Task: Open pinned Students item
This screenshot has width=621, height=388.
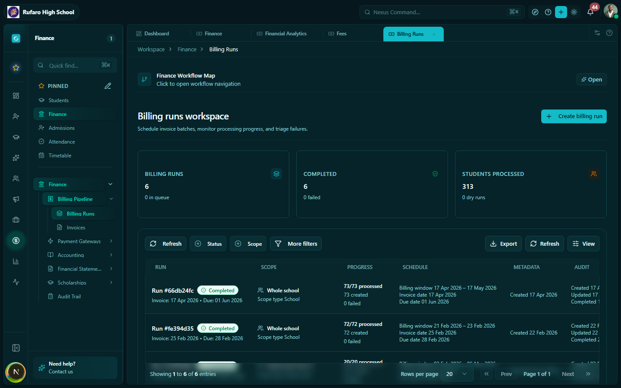Action: point(59,100)
